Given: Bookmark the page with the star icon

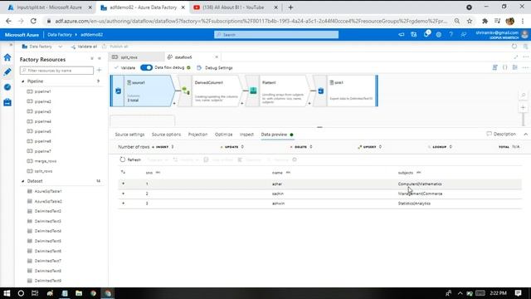Looking at the screenshot, I should point(470,21).
